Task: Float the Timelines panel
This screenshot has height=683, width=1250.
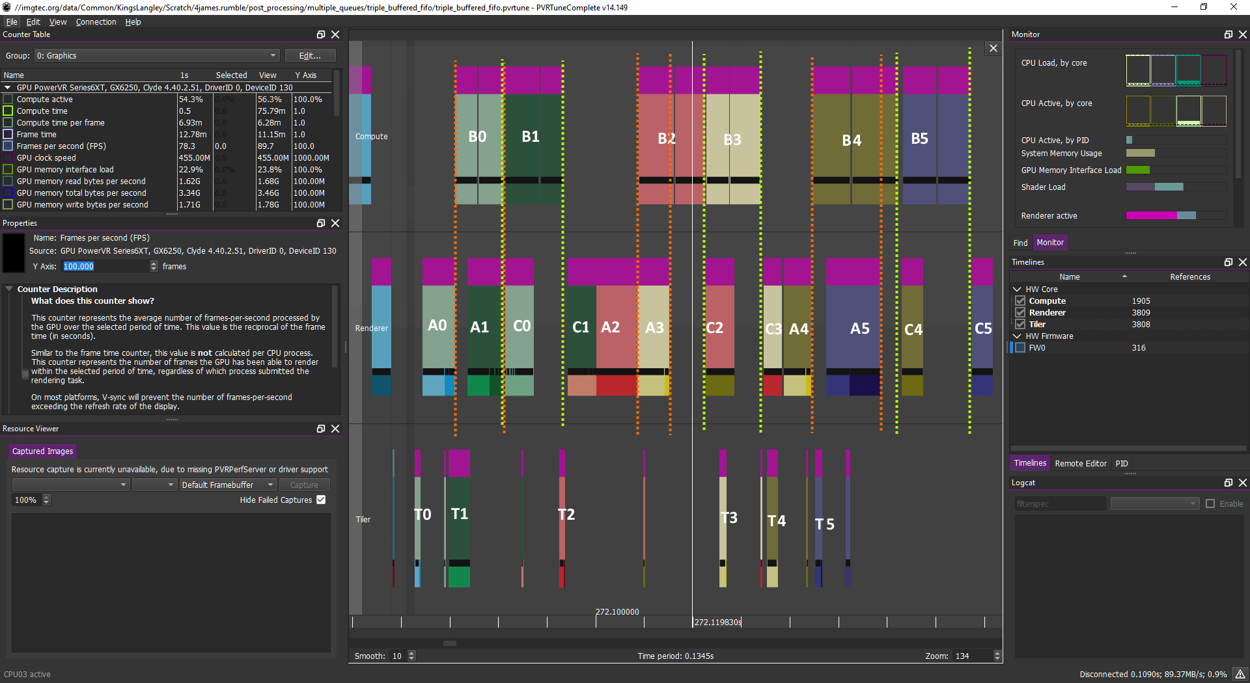Action: (1228, 262)
